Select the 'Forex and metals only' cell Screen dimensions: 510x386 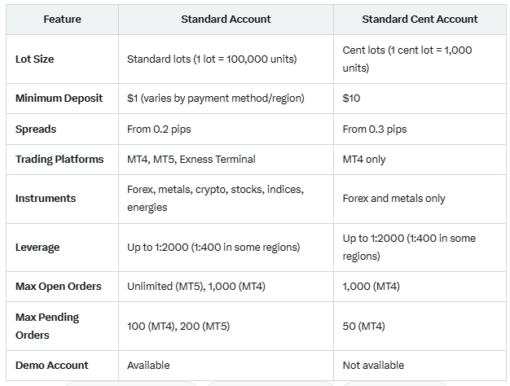click(393, 199)
